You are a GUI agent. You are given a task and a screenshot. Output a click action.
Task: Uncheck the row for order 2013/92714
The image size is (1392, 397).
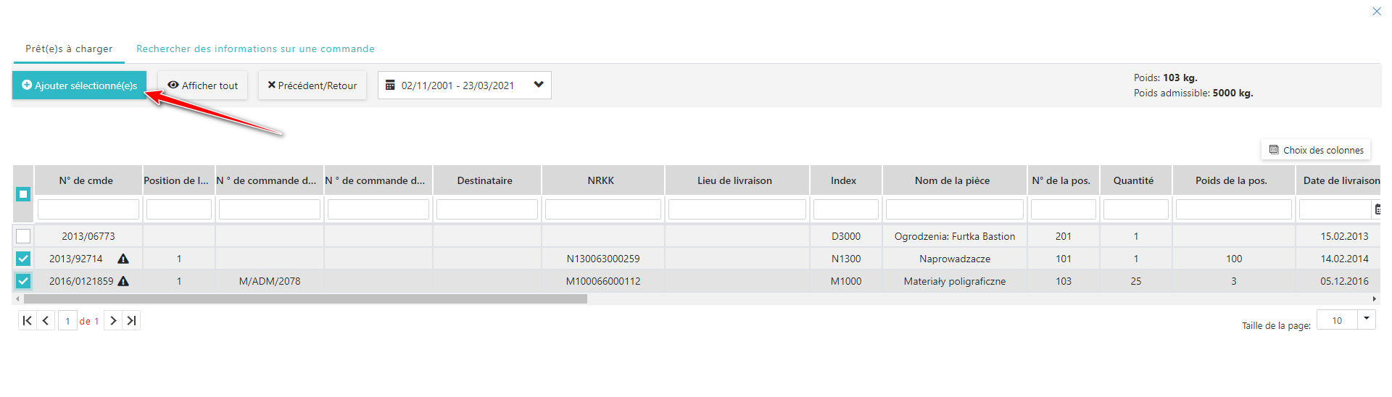23,259
